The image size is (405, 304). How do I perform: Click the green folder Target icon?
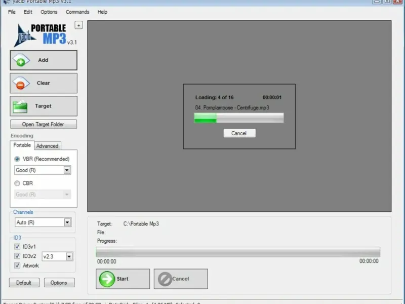20,106
